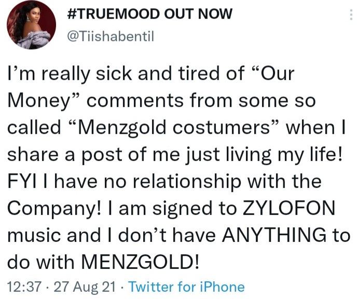358x301 pixels.
Task: Select the 27 Aug 21 date
Action: tap(85, 287)
